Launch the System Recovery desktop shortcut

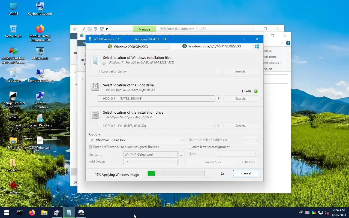pos(40,120)
